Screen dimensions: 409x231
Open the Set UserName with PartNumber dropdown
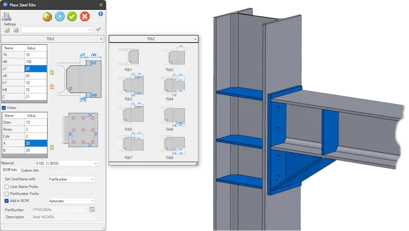72,179
